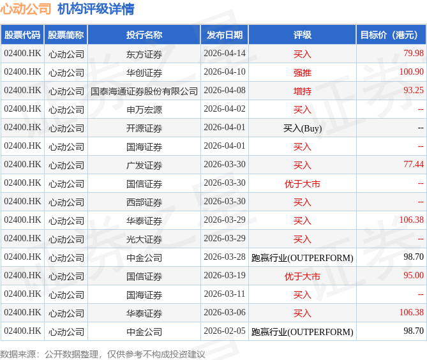
Task: Click the 买入(Buy) rating
Action: click(x=303, y=128)
